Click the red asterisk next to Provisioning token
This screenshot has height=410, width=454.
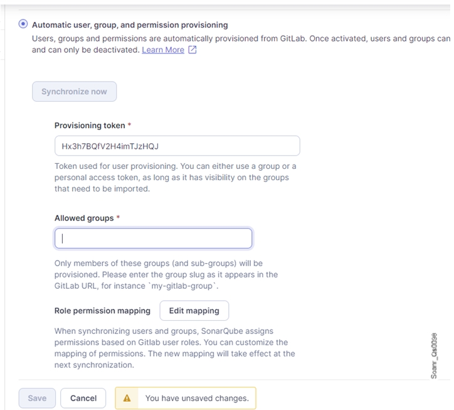pyautogui.click(x=129, y=126)
